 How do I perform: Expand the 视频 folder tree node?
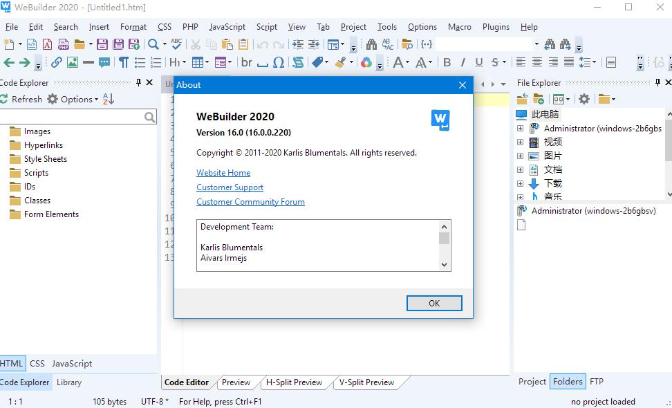pos(520,142)
